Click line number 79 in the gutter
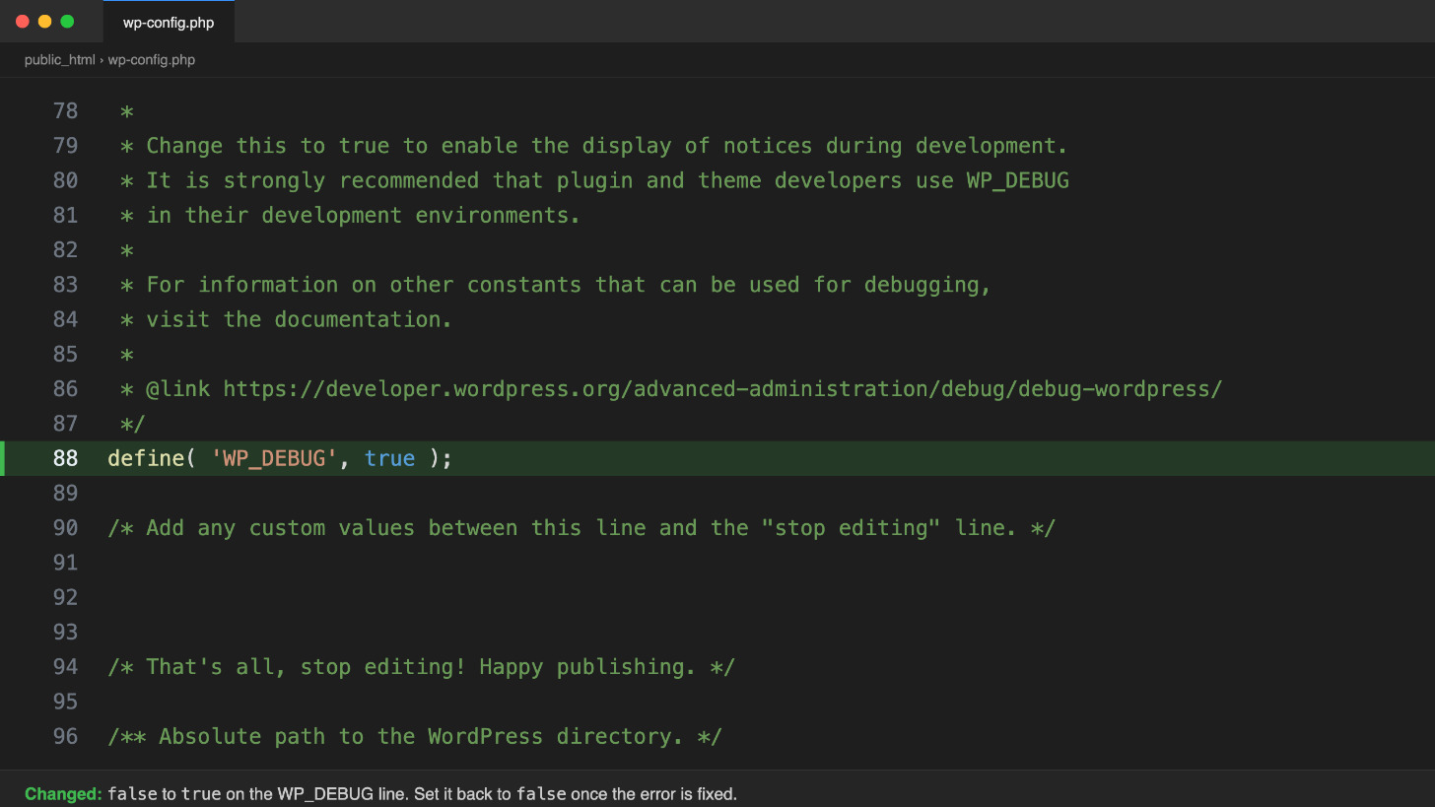The height and width of the screenshot is (807, 1435). [65, 146]
